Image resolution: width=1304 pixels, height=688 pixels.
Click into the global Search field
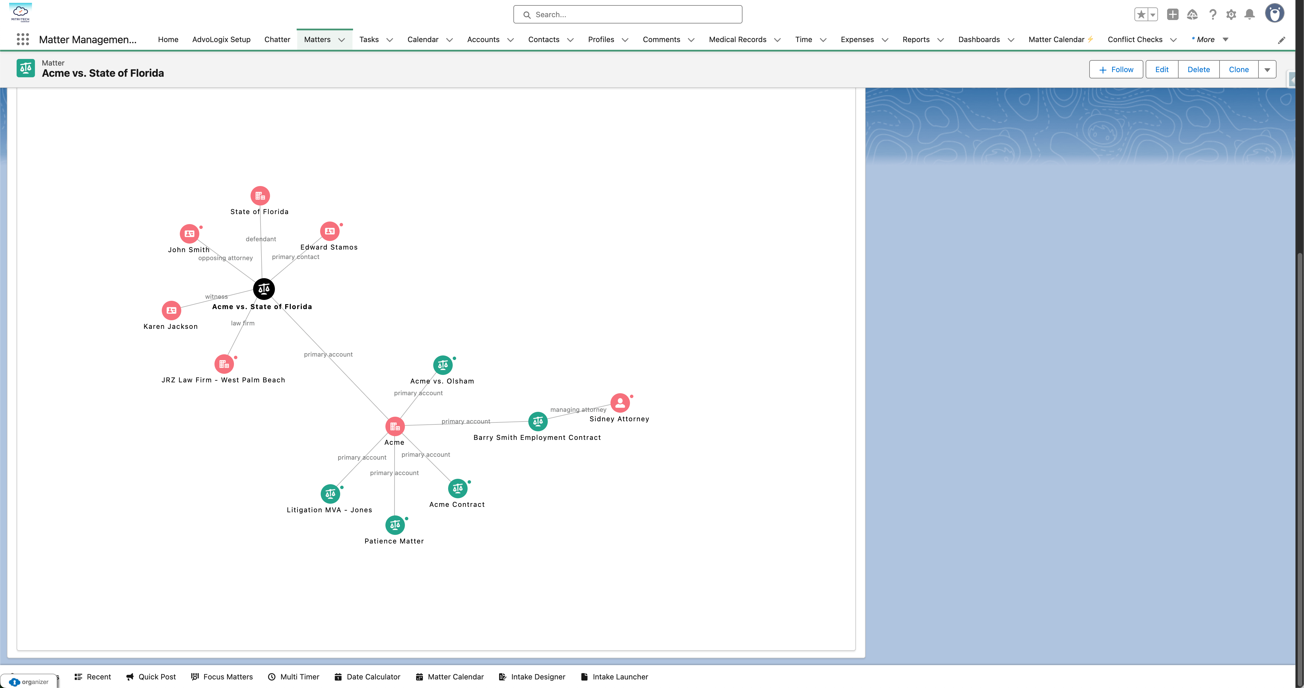tap(628, 15)
